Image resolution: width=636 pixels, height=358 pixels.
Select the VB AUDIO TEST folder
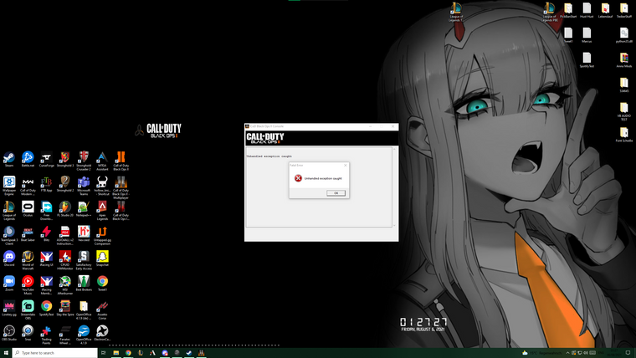pyautogui.click(x=623, y=111)
